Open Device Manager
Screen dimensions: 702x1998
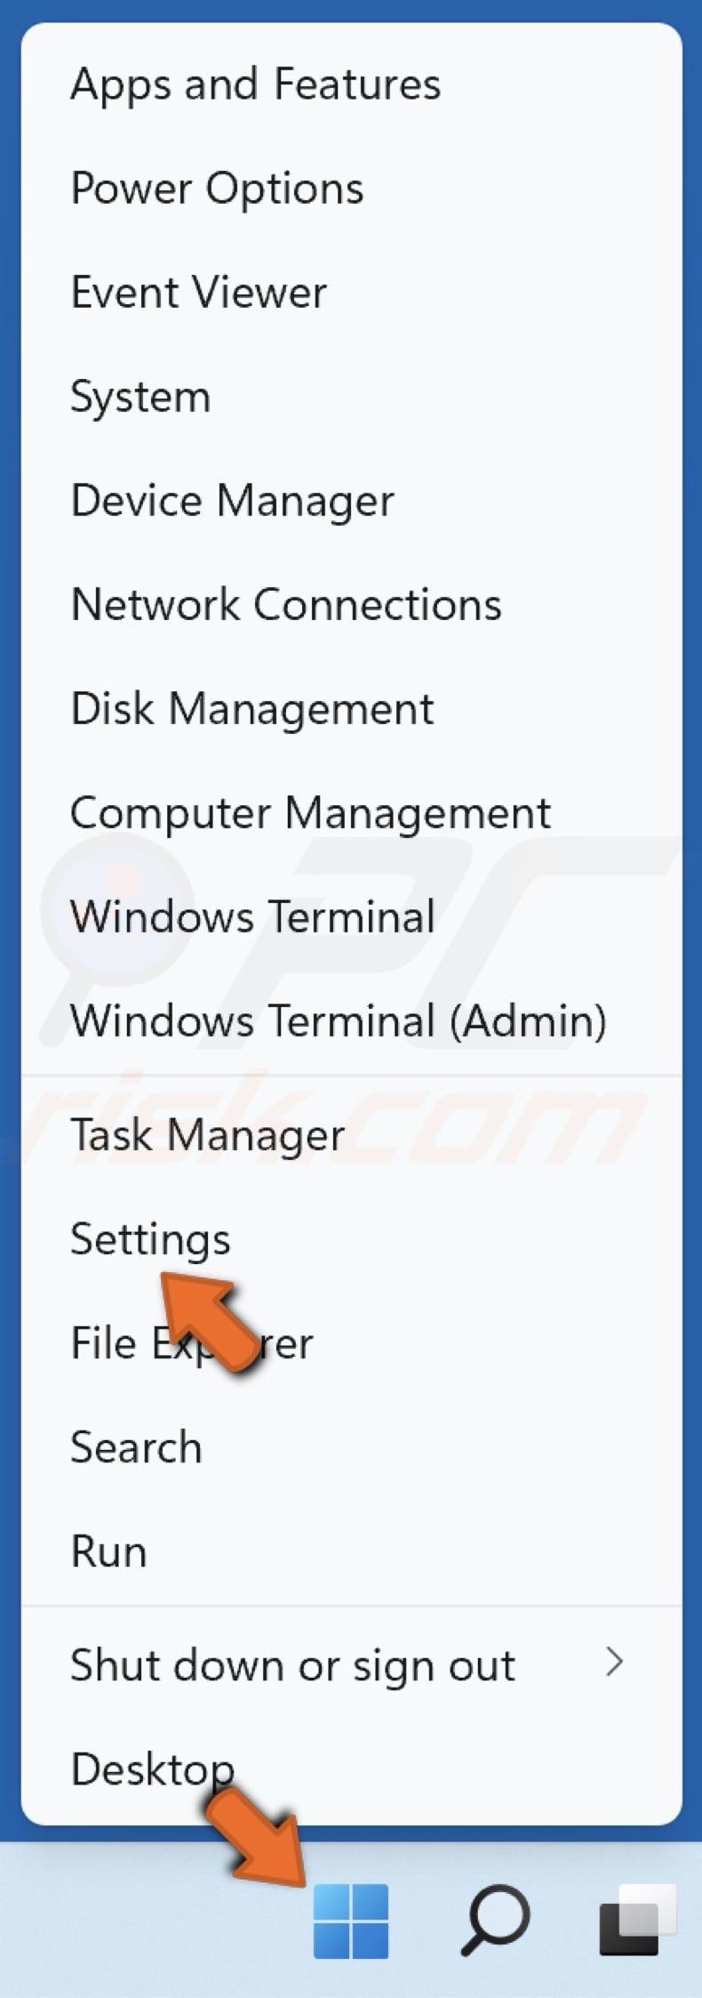click(x=232, y=500)
